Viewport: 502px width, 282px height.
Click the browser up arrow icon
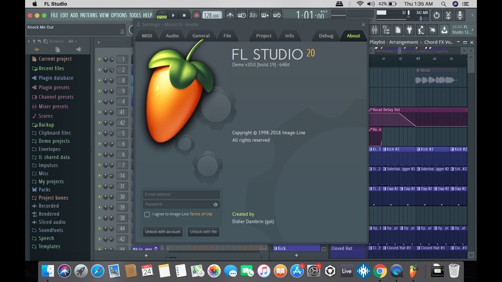tap(34, 41)
